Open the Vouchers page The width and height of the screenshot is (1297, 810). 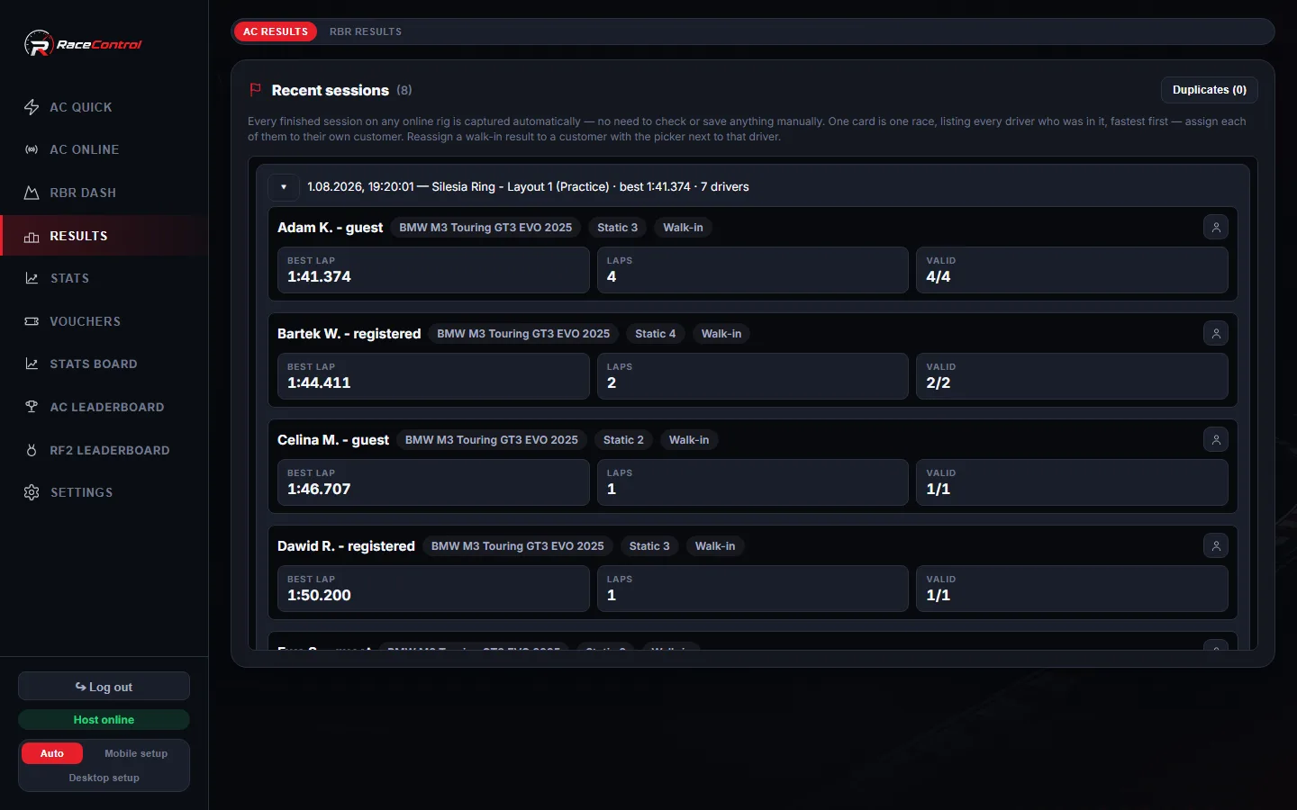point(104,321)
